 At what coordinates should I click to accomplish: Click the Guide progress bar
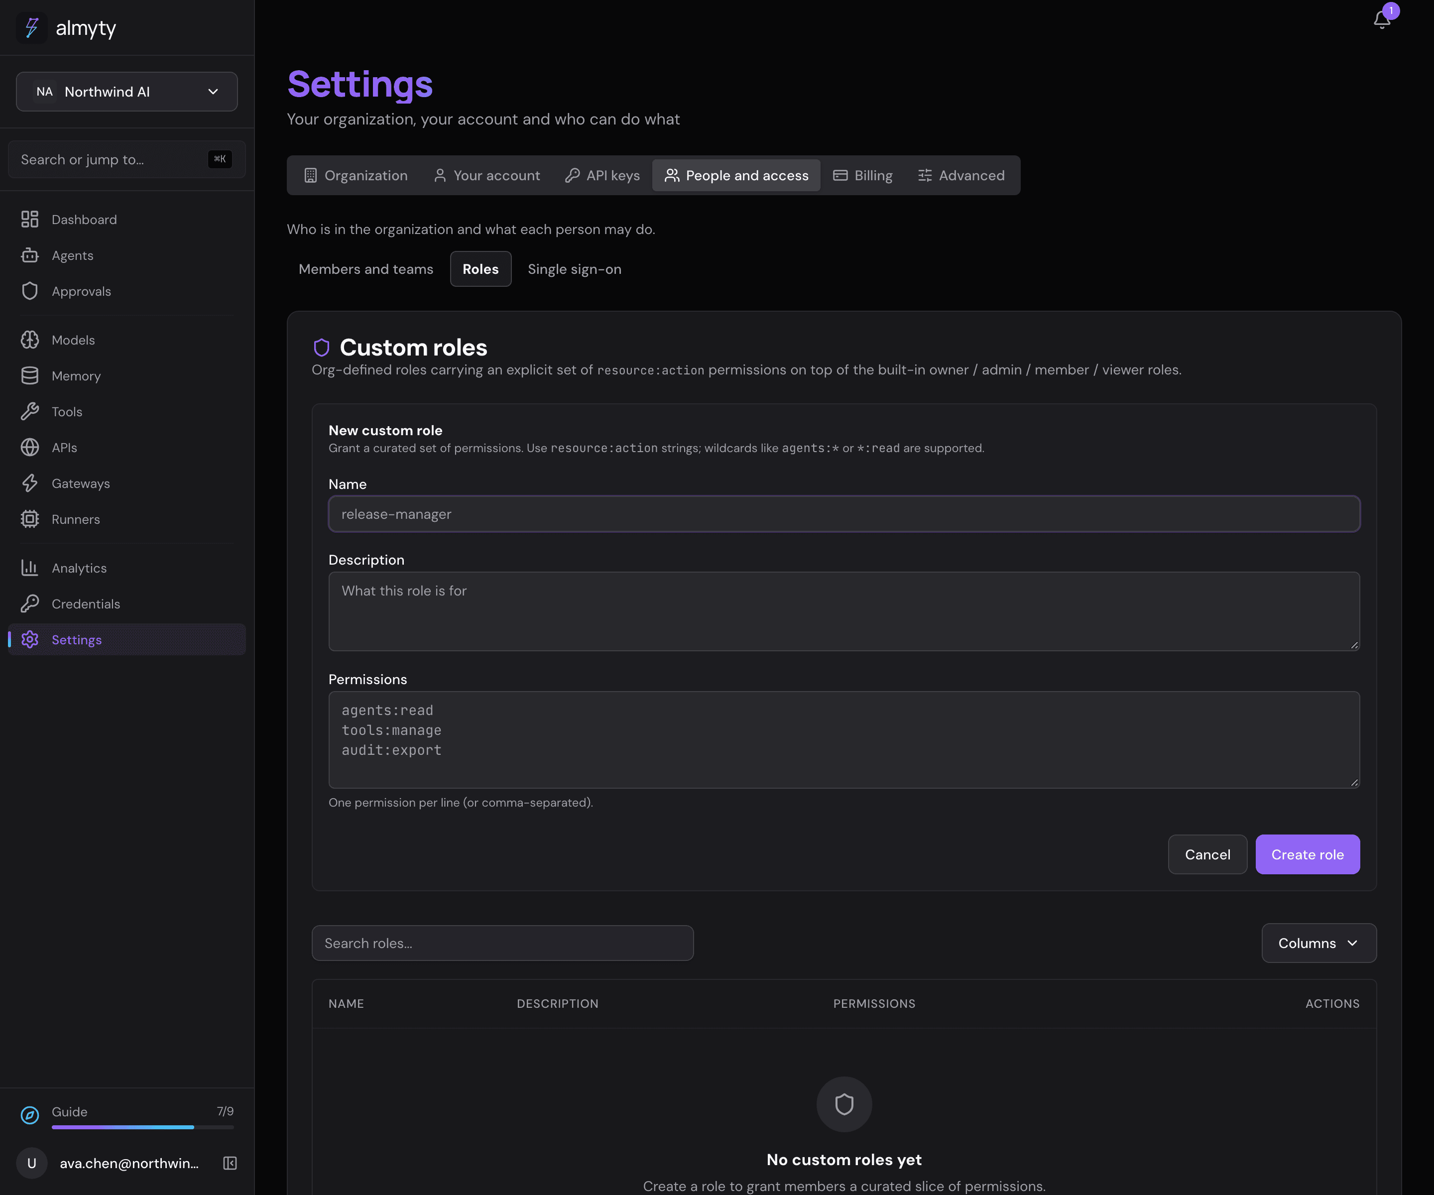click(143, 1127)
